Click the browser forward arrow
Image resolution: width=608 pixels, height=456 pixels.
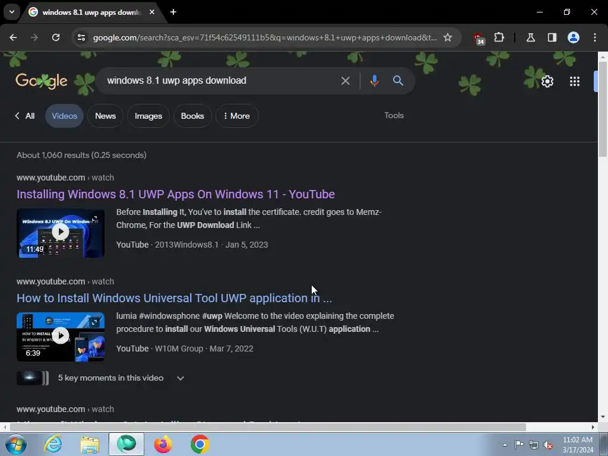tap(34, 37)
